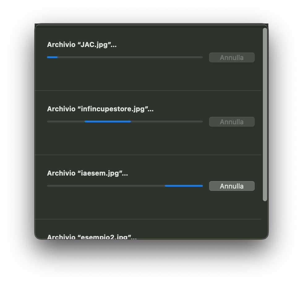Select the Archivio "iaesem.jpg" title text
The width and height of the screenshot is (303, 285).
pyautogui.click(x=87, y=173)
